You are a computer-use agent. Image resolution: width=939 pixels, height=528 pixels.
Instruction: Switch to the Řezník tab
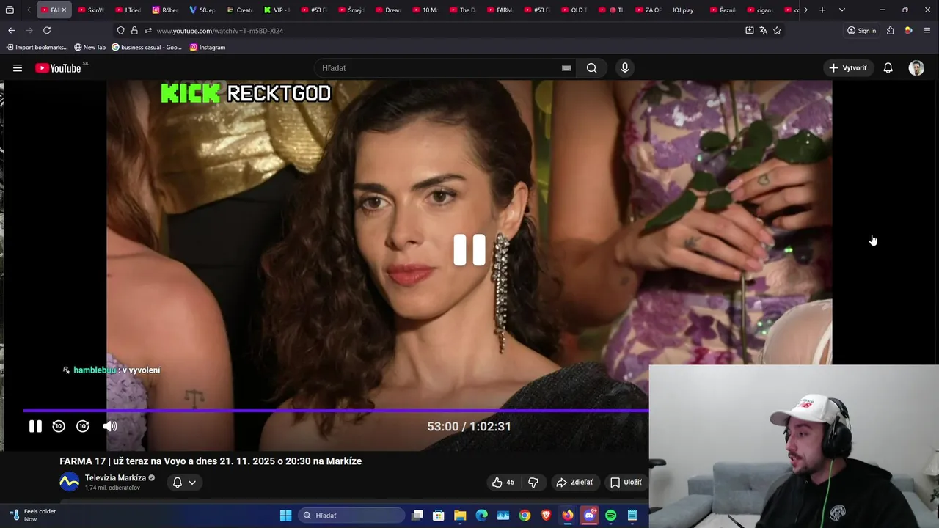[x=723, y=10]
